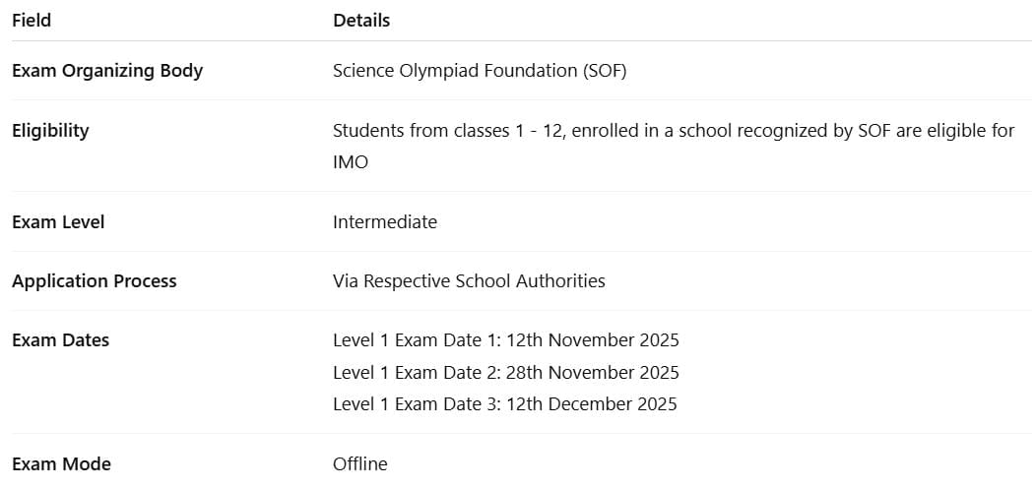Click the Intermediate value

385,222
